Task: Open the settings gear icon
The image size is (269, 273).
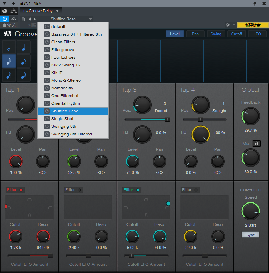Action: (x=228, y=25)
